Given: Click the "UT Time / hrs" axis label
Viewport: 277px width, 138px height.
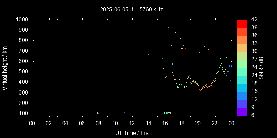Looking at the screenshot, I should tap(131, 133).
